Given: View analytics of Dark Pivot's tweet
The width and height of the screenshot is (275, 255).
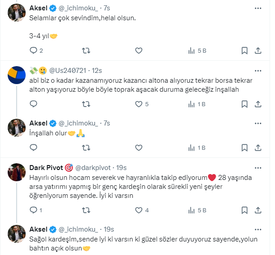Looking at the screenshot, I should [x=191, y=210].
